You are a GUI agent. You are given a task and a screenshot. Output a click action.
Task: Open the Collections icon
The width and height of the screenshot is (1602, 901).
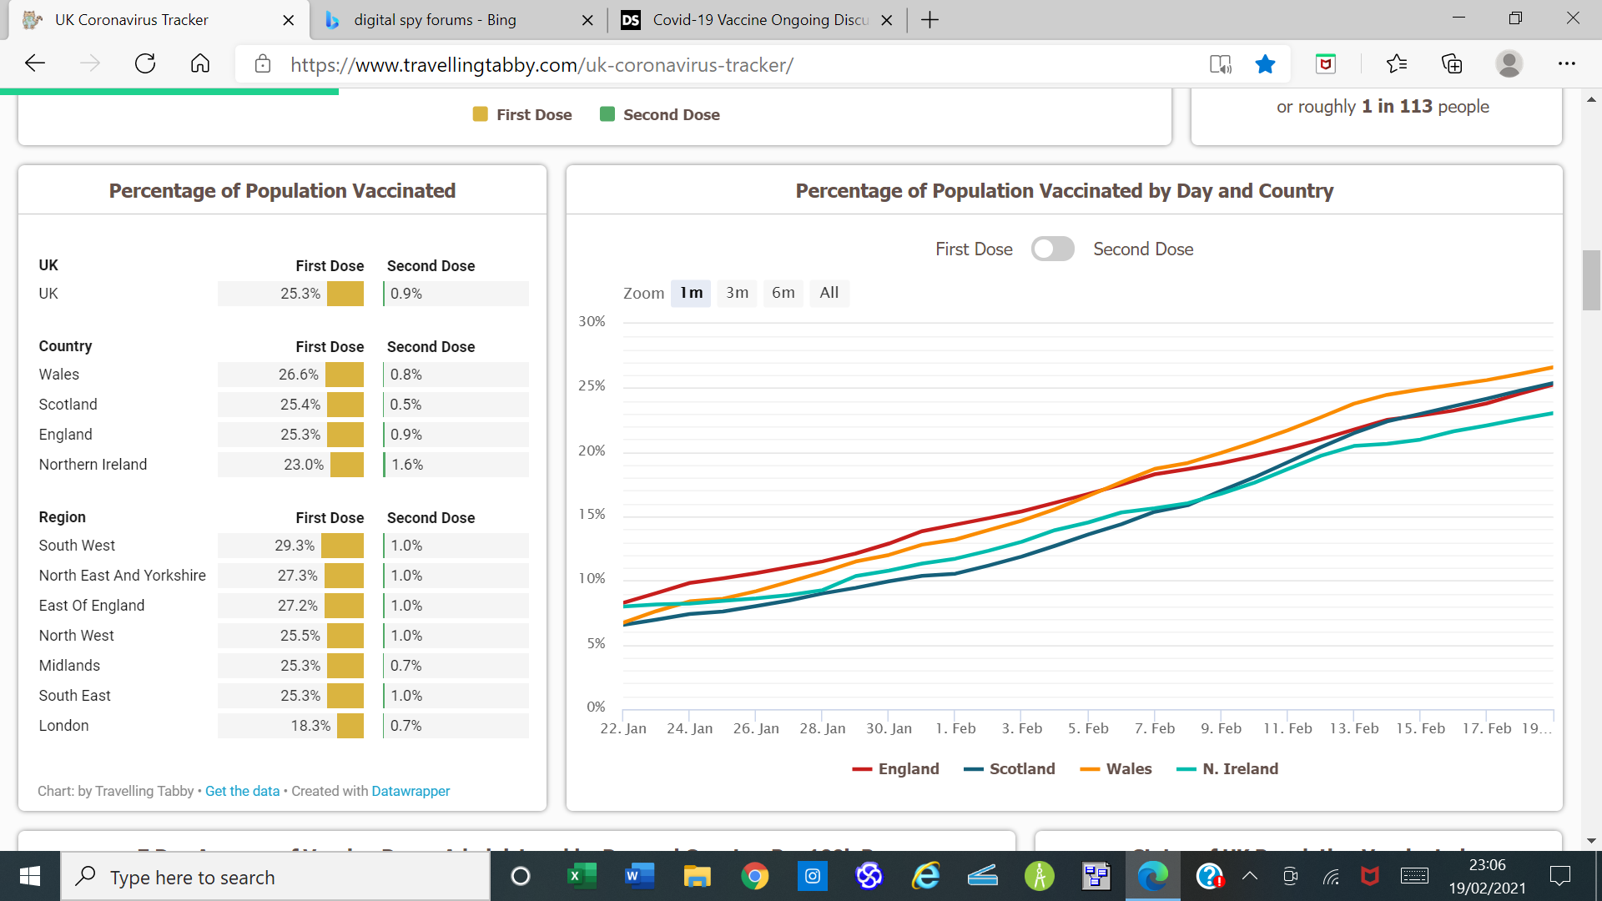click(1452, 64)
